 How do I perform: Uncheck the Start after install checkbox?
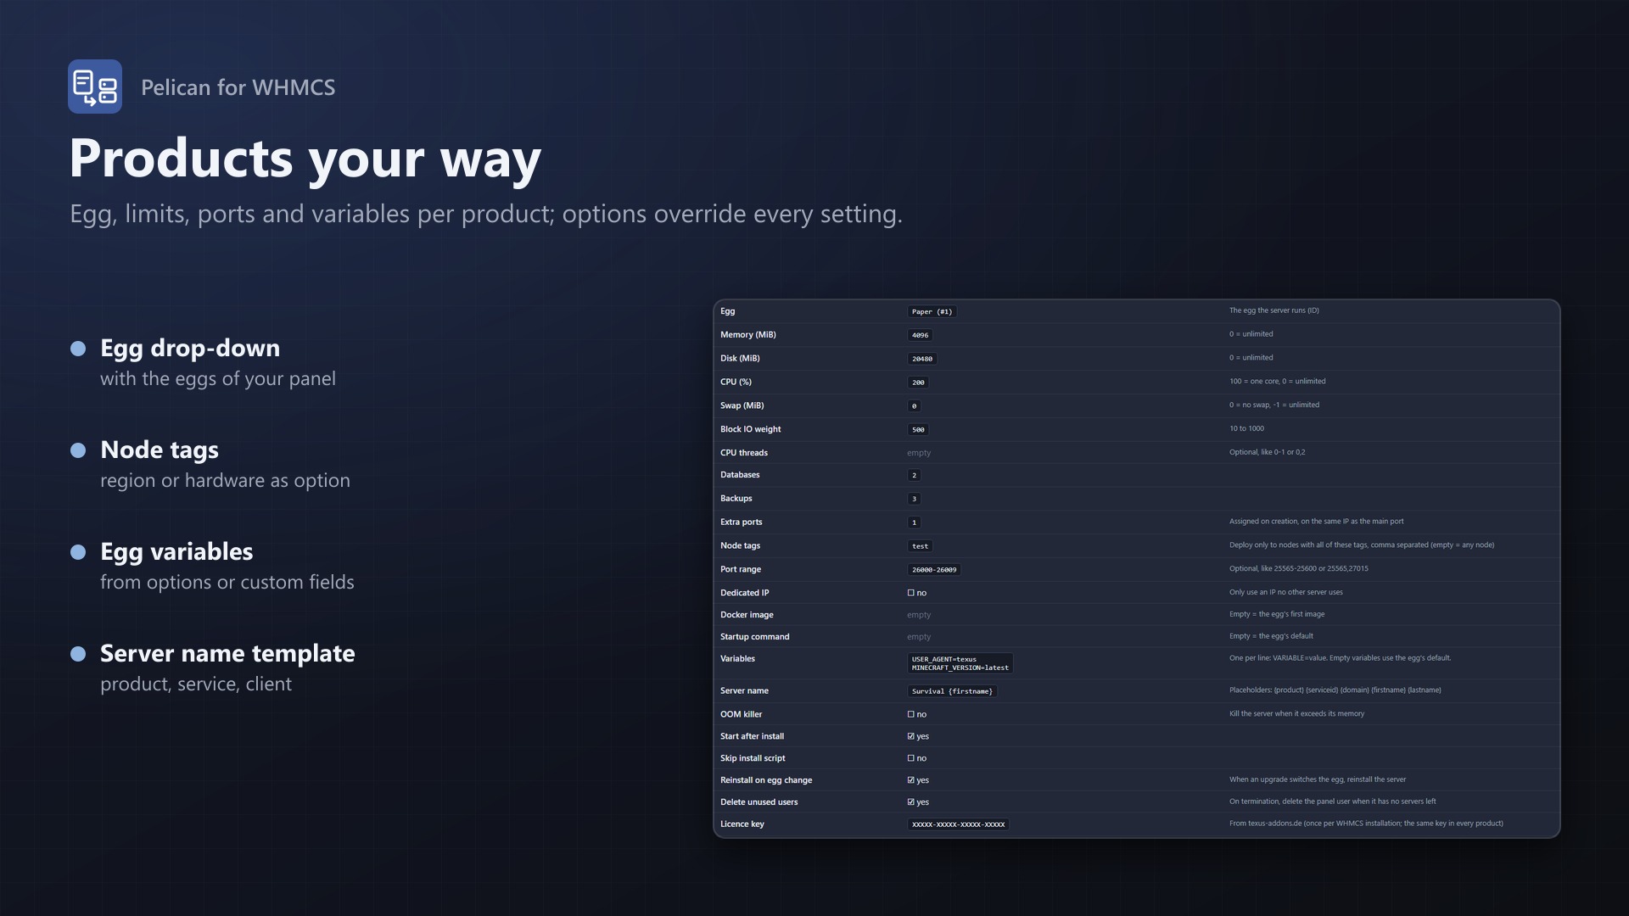click(911, 736)
